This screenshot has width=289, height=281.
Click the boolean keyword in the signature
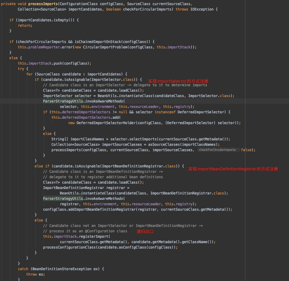coord(113,9)
